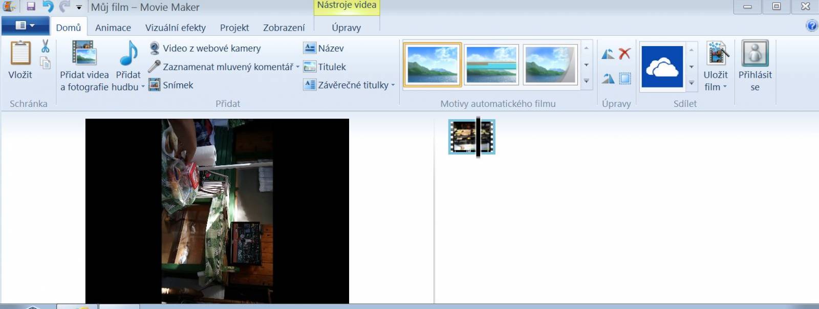This screenshot has height=309, width=819.
Task: Share the movie to OneDrive
Action: pos(662,67)
